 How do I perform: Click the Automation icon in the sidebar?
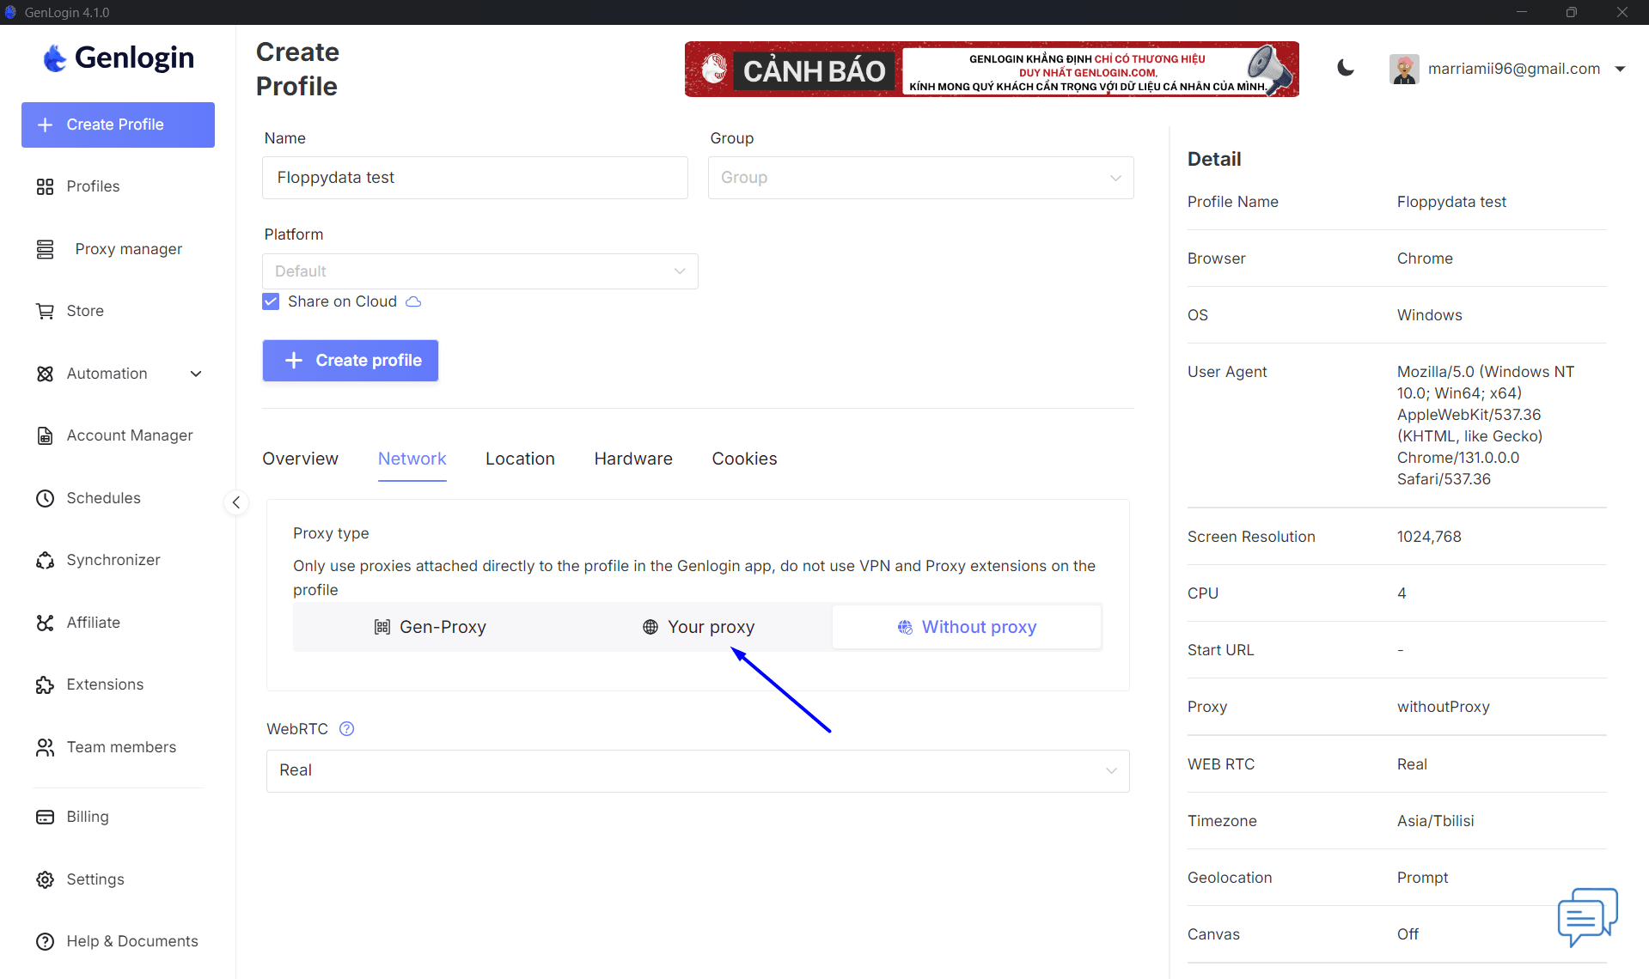[45, 374]
